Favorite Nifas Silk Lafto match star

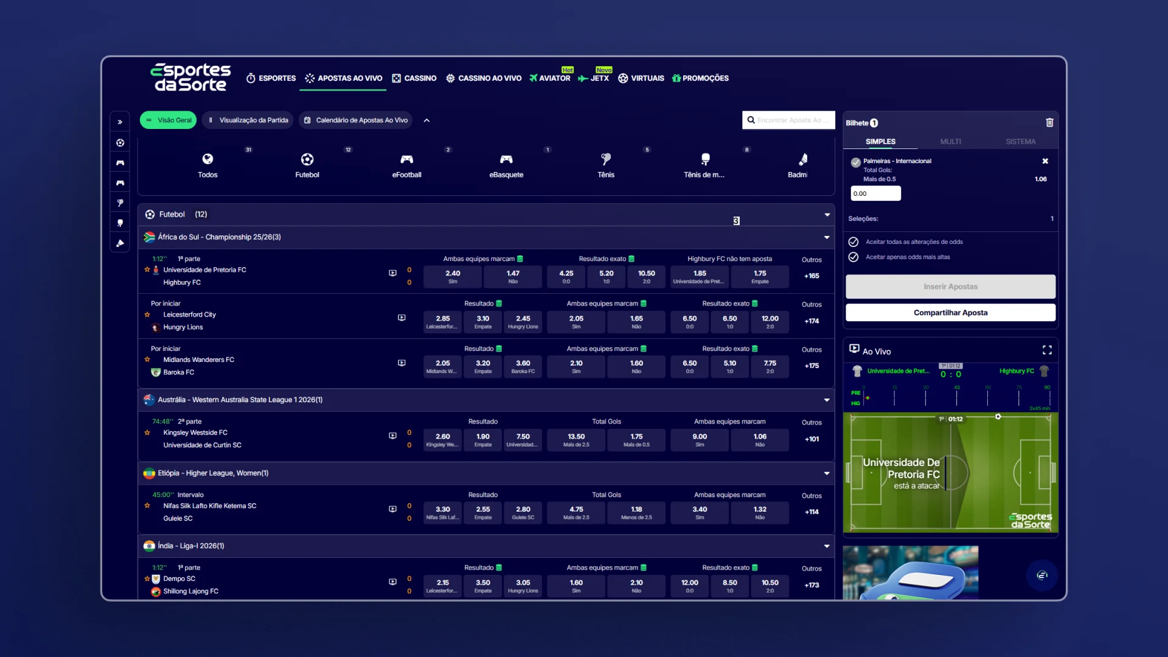(x=147, y=506)
